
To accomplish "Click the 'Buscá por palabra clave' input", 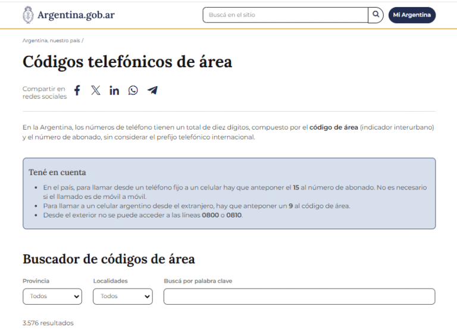I will pyautogui.click(x=299, y=296).
